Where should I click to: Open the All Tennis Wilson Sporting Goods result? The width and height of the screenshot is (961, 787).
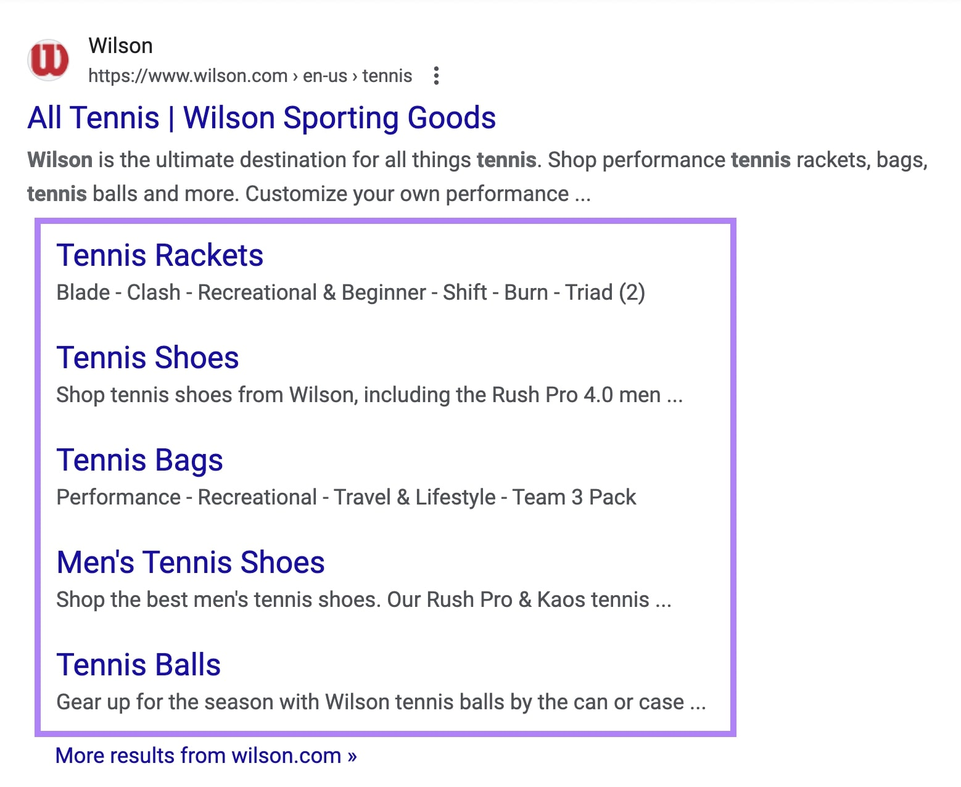click(261, 117)
